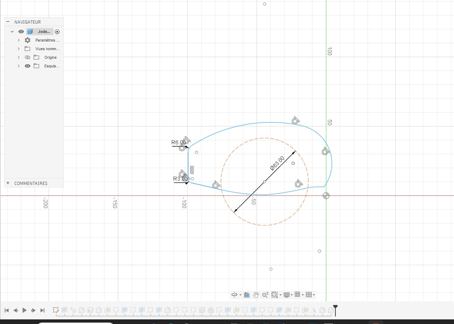This screenshot has height=324, width=454.
Task: Click the Grid and Snaps icon
Action: [x=297, y=295]
